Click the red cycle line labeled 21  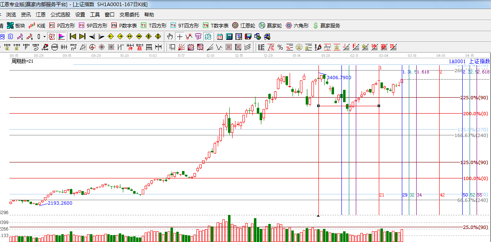coord(379,164)
